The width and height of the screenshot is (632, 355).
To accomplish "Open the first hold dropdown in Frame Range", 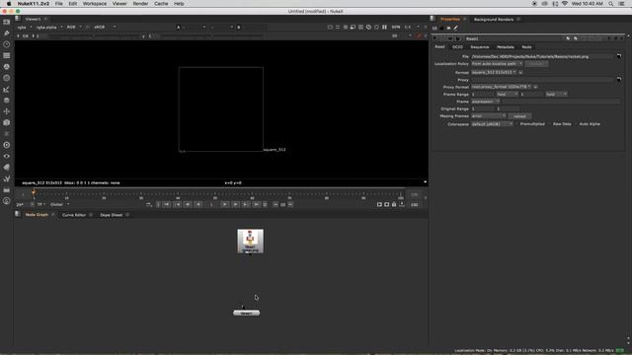I will (507, 95).
